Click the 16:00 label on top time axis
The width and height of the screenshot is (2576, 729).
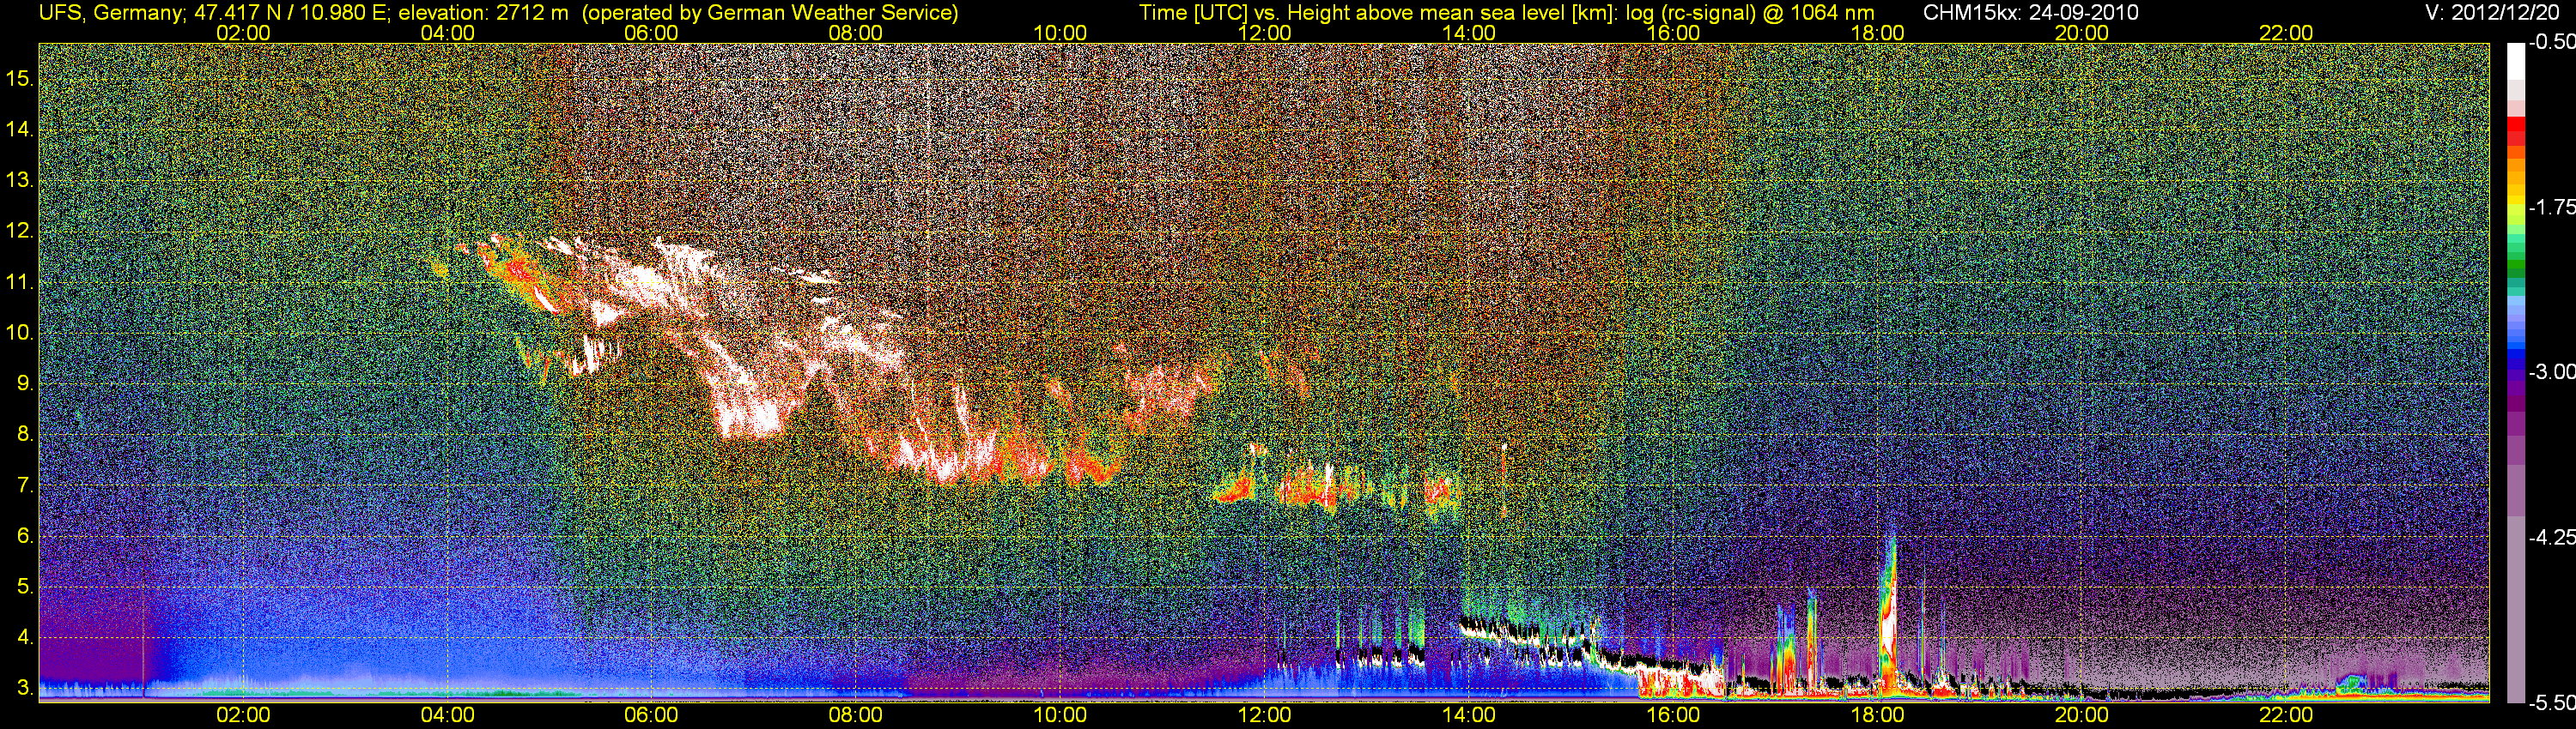click(1673, 33)
